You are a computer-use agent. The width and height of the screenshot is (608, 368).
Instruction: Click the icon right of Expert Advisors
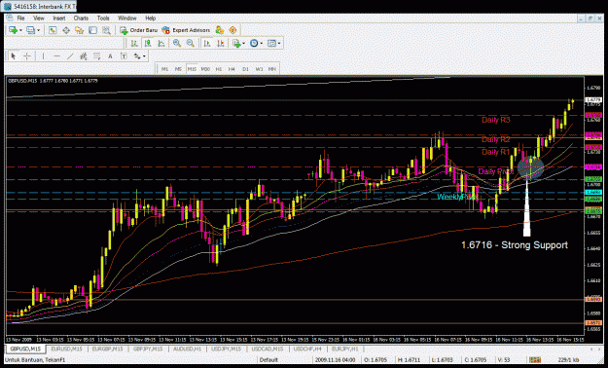(x=220, y=30)
